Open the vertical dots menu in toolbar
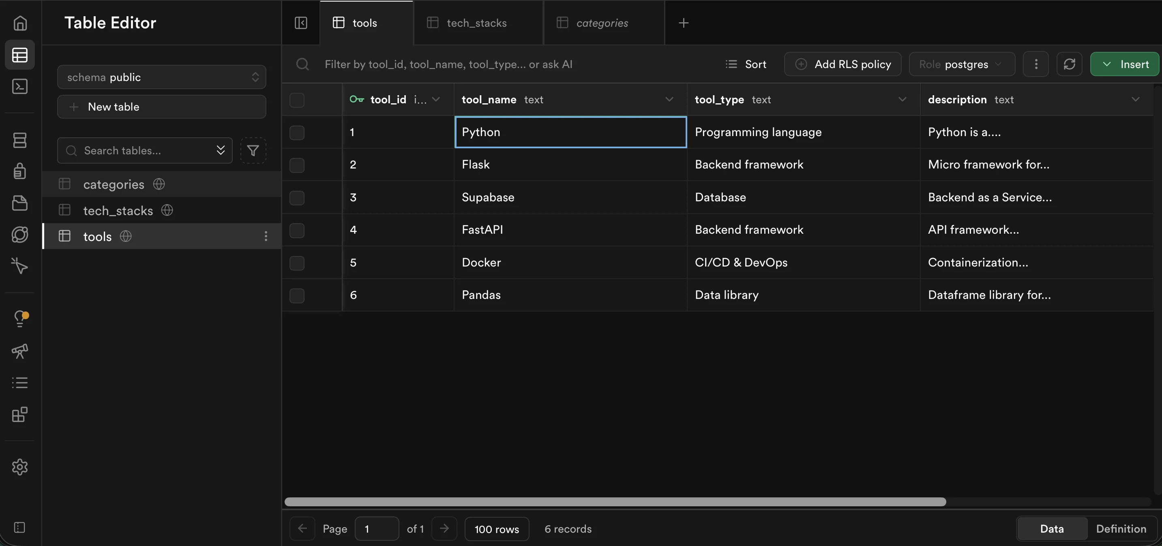This screenshot has width=1162, height=546. [1036, 64]
